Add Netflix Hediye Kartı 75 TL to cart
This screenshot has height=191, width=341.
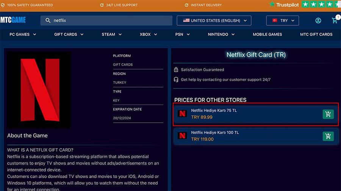click(328, 114)
